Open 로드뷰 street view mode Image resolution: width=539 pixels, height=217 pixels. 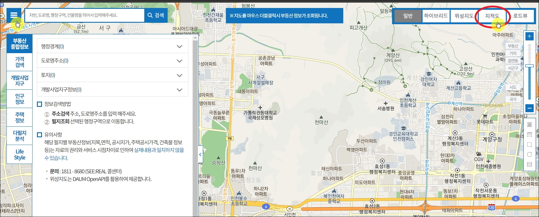[520, 16]
